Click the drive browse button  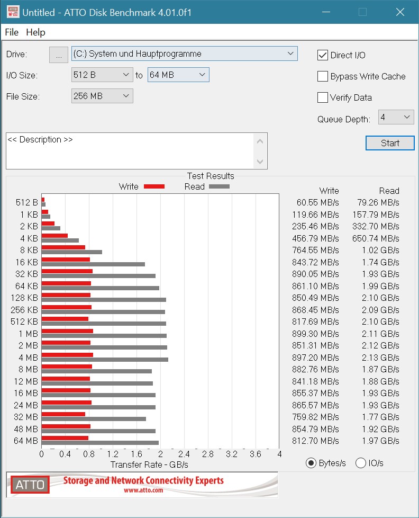point(59,55)
